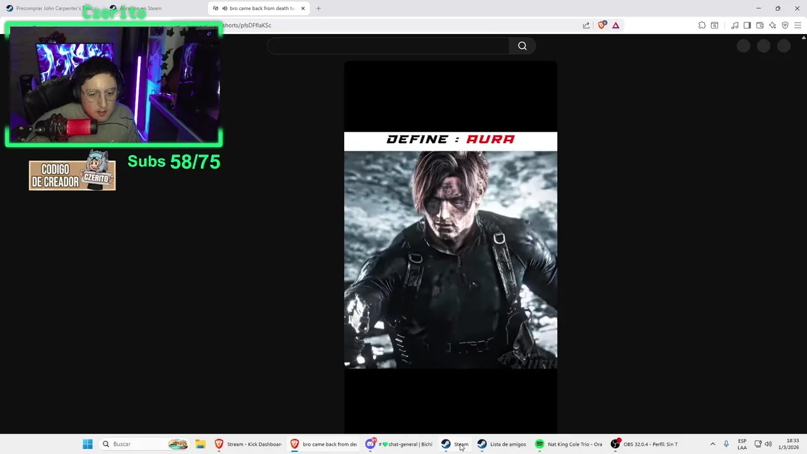Viewport: 807px width, 454px height.
Task: Open Spotify 'Nat King Cole Trio' taskbar window
Action: (x=568, y=444)
